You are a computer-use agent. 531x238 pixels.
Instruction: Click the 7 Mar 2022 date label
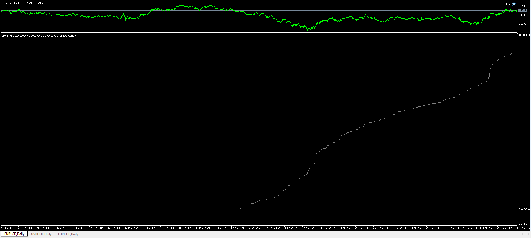[x=273, y=228]
